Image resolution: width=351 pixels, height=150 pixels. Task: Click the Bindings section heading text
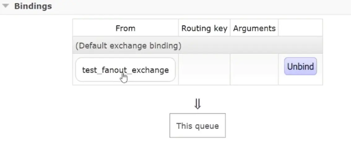tap(33, 6)
